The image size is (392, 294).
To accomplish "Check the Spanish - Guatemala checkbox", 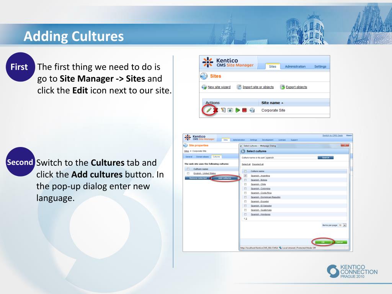I will click(x=245, y=210).
